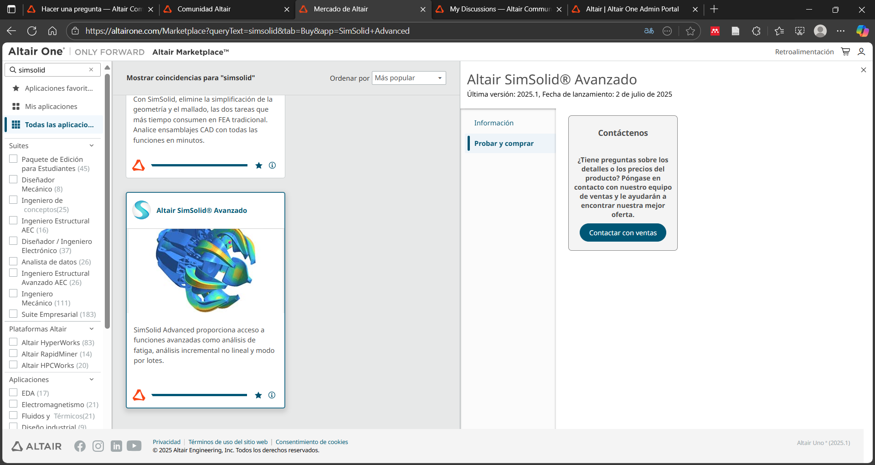875x465 pixels.
Task: Go to the browser home page
Action: point(52,31)
